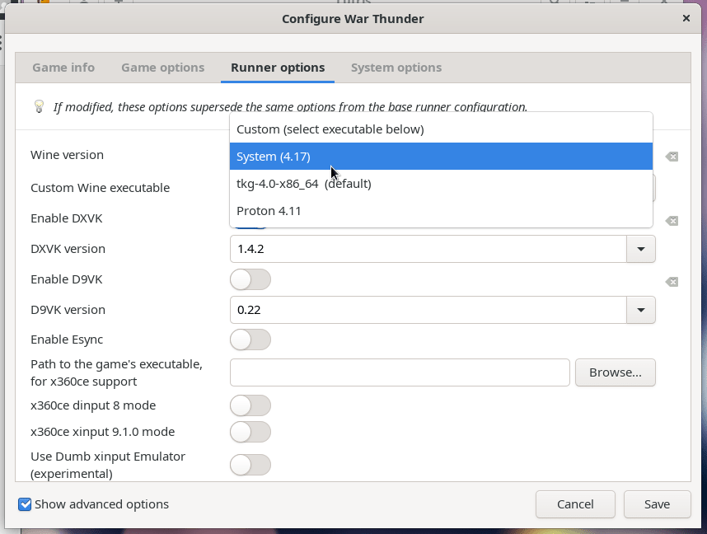Toggle the Enable D9VK switch

250,279
